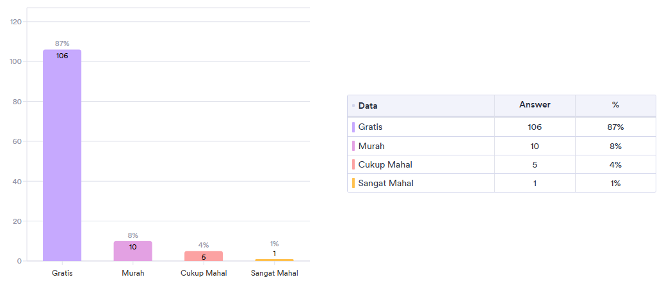Click the orange Sangat Mahal bar
This screenshot has width=664, height=284.
pos(274,260)
